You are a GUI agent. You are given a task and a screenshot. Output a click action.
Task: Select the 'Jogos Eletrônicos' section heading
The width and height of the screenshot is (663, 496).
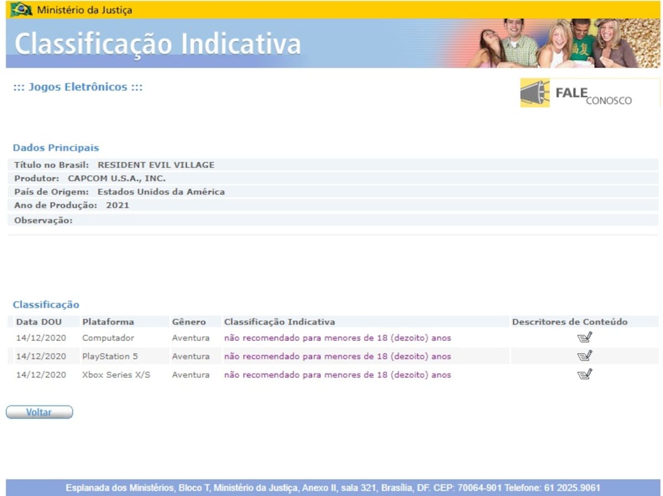(78, 87)
